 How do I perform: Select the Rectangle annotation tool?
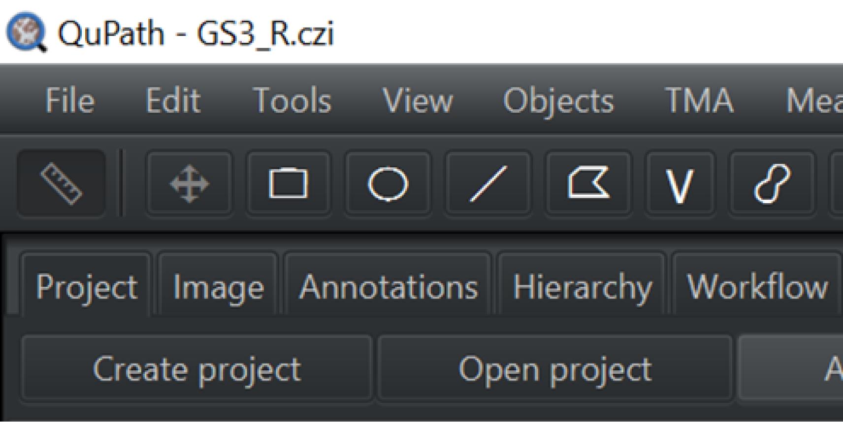[x=289, y=183]
